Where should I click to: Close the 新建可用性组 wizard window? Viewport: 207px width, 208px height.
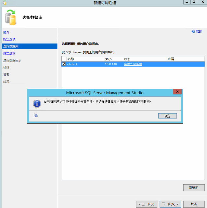pos(202,2)
